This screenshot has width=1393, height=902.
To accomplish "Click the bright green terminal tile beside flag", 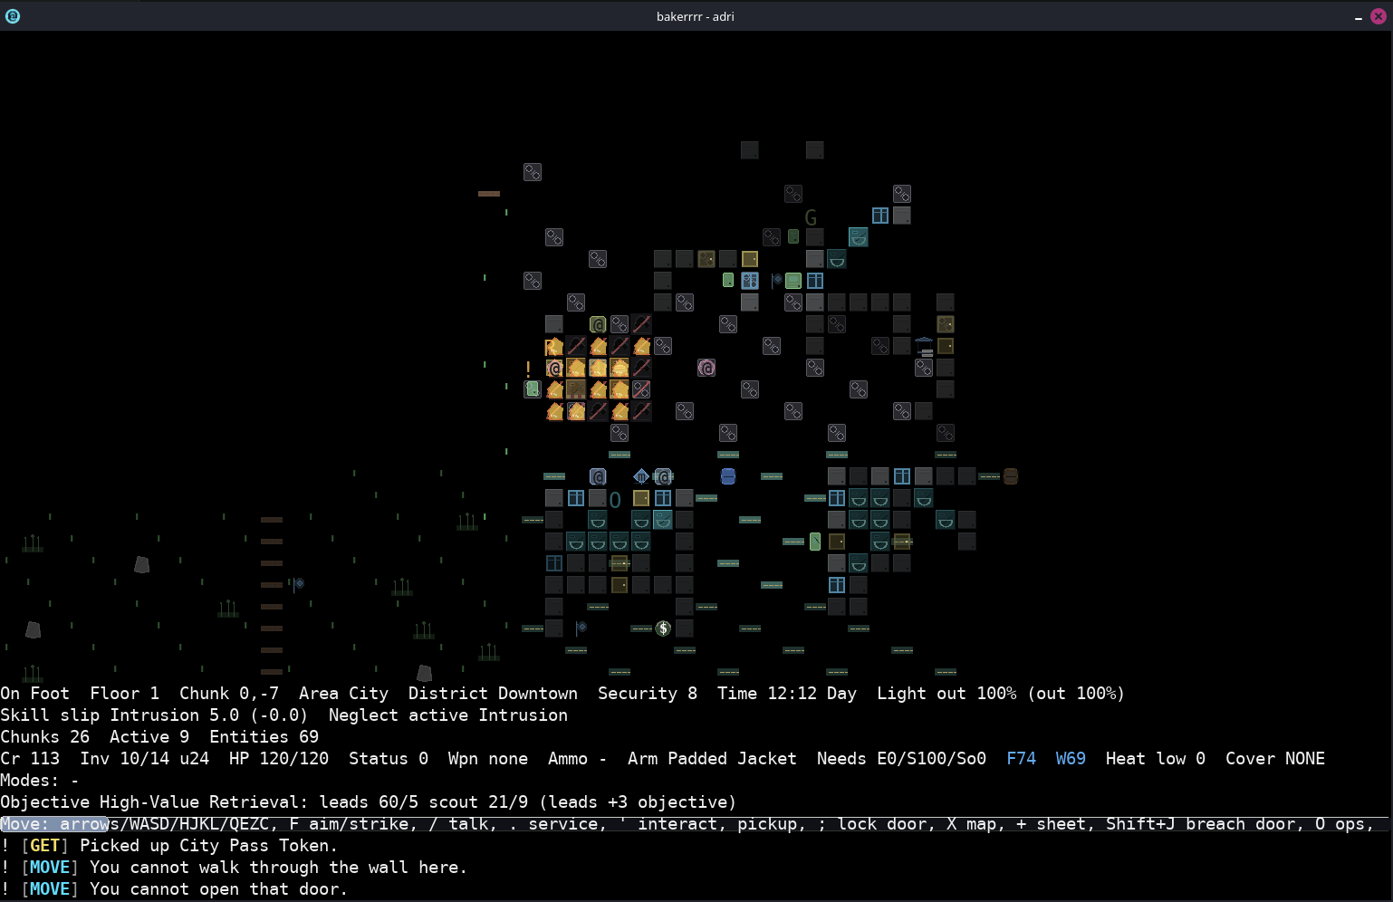I will (793, 281).
